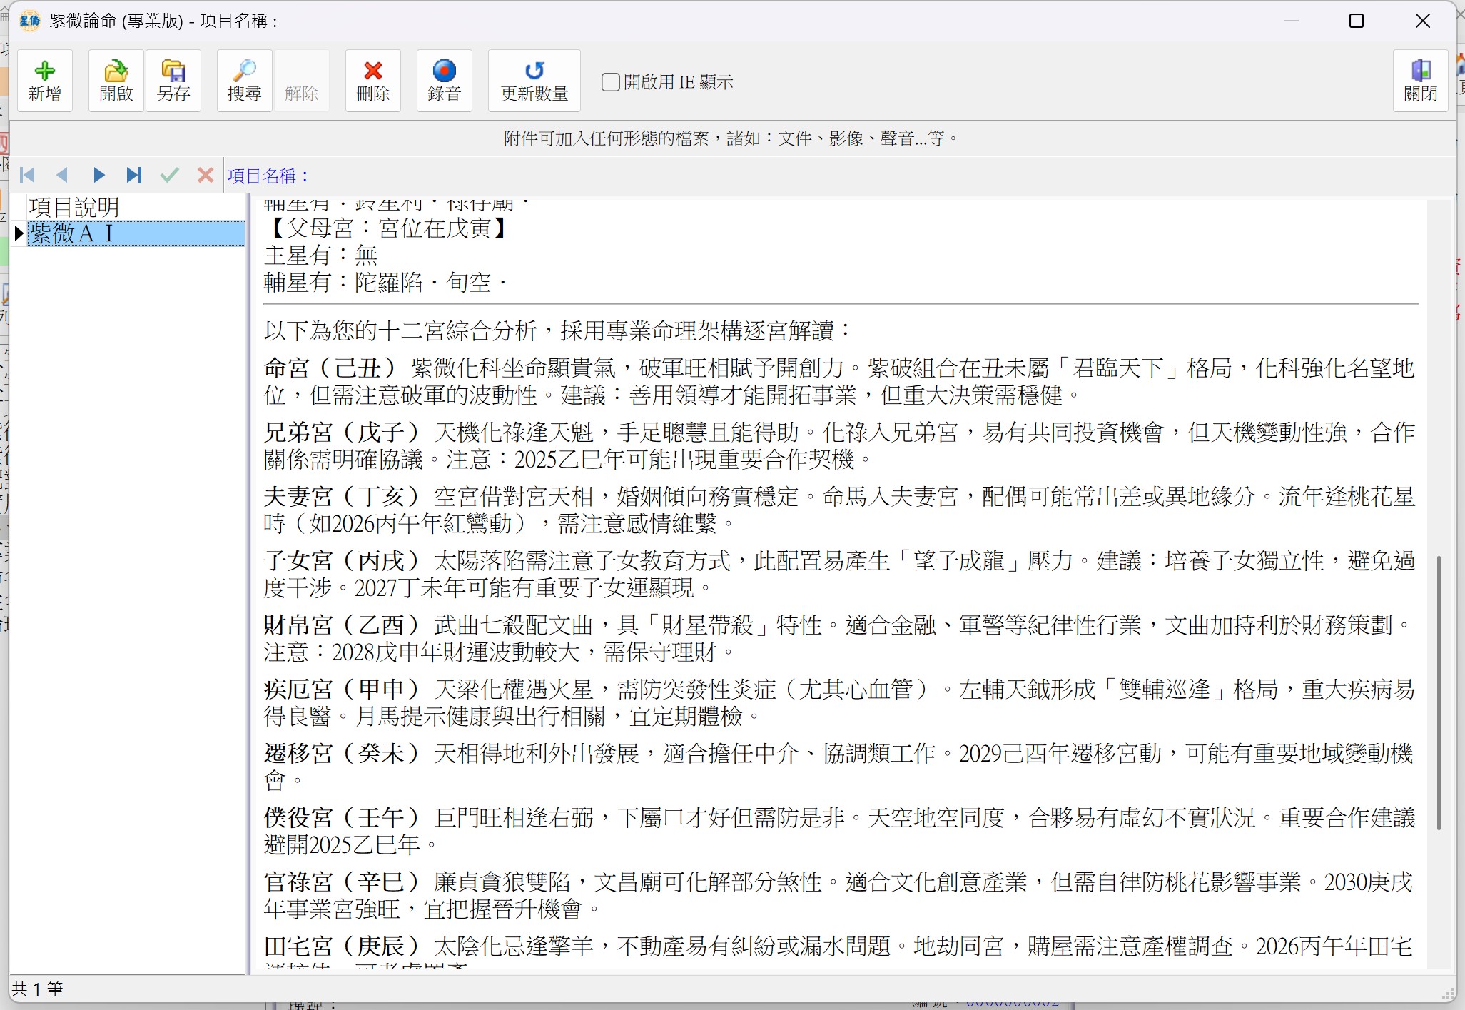Confirm edit with the green checkmark
Image resolution: width=1465 pixels, height=1010 pixels.
coord(169,175)
